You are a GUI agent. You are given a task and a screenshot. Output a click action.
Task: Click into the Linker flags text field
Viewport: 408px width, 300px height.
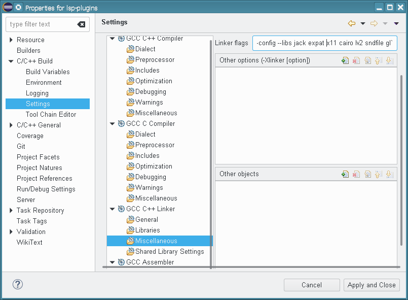point(324,43)
